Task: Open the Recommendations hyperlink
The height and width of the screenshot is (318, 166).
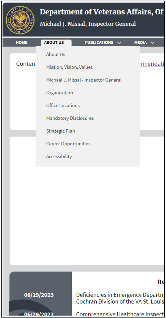Action: click(152, 64)
